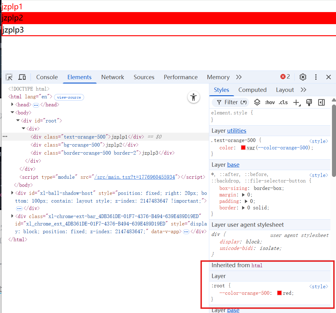Image resolution: width=336 pixels, height=313 pixels.
Task: Toggle rendering emulations paintbrush icon
Action: 309,102
